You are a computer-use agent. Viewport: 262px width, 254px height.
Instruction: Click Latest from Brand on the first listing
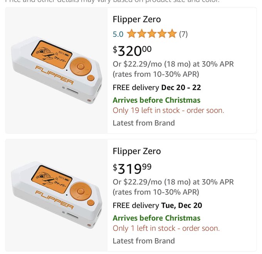pos(143,123)
